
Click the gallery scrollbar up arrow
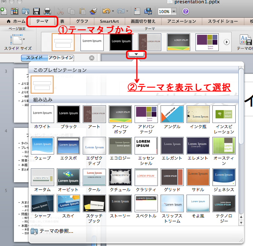click(241, 217)
